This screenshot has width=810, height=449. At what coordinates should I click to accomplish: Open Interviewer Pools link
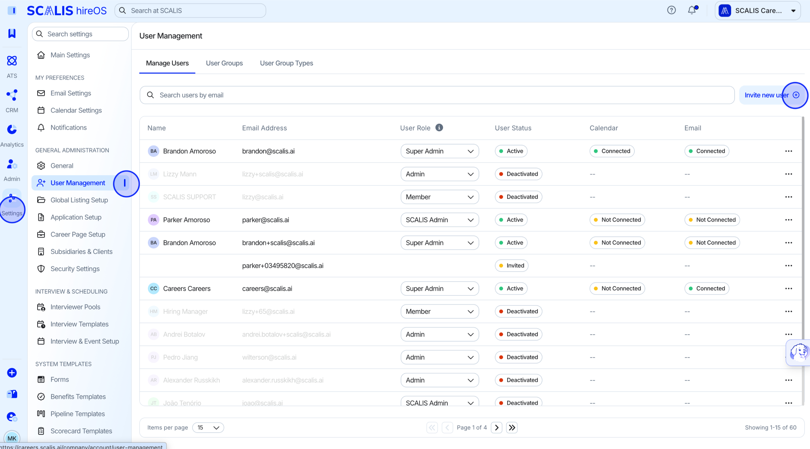[x=75, y=307]
